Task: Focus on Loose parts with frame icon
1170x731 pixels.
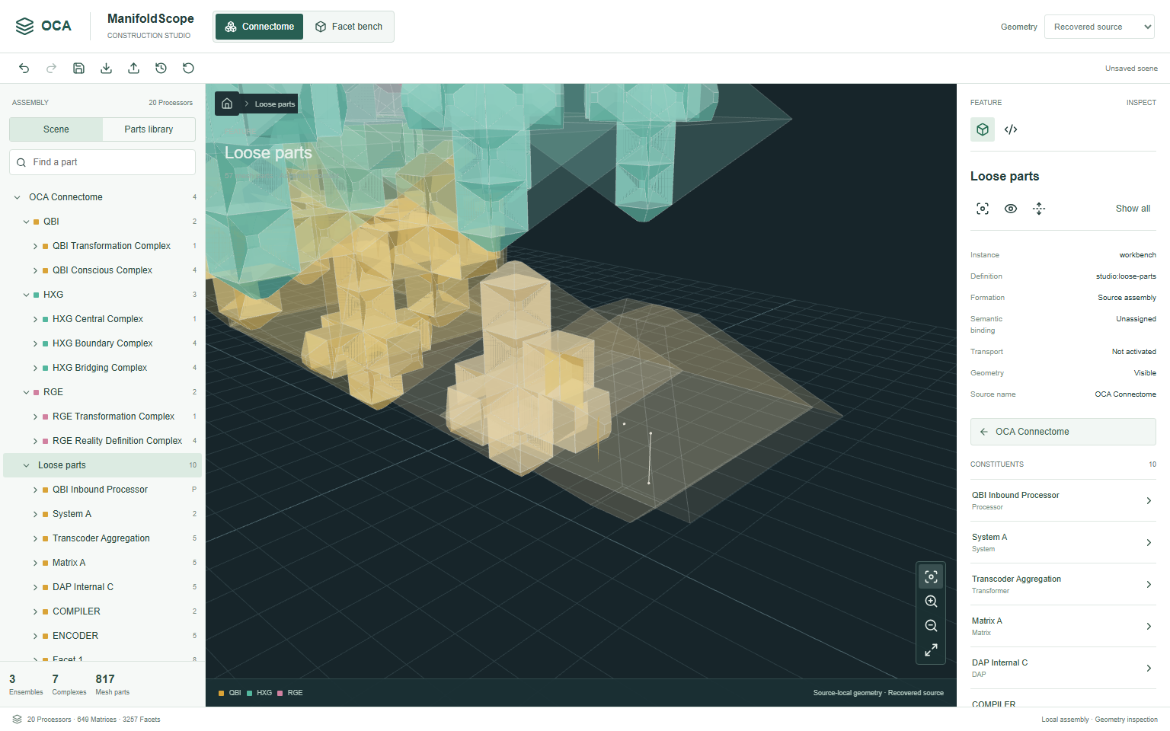Action: 983,209
